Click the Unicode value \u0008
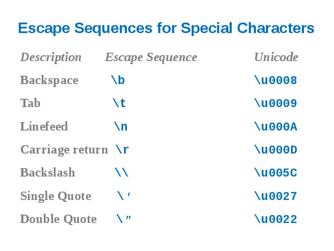 point(276,80)
